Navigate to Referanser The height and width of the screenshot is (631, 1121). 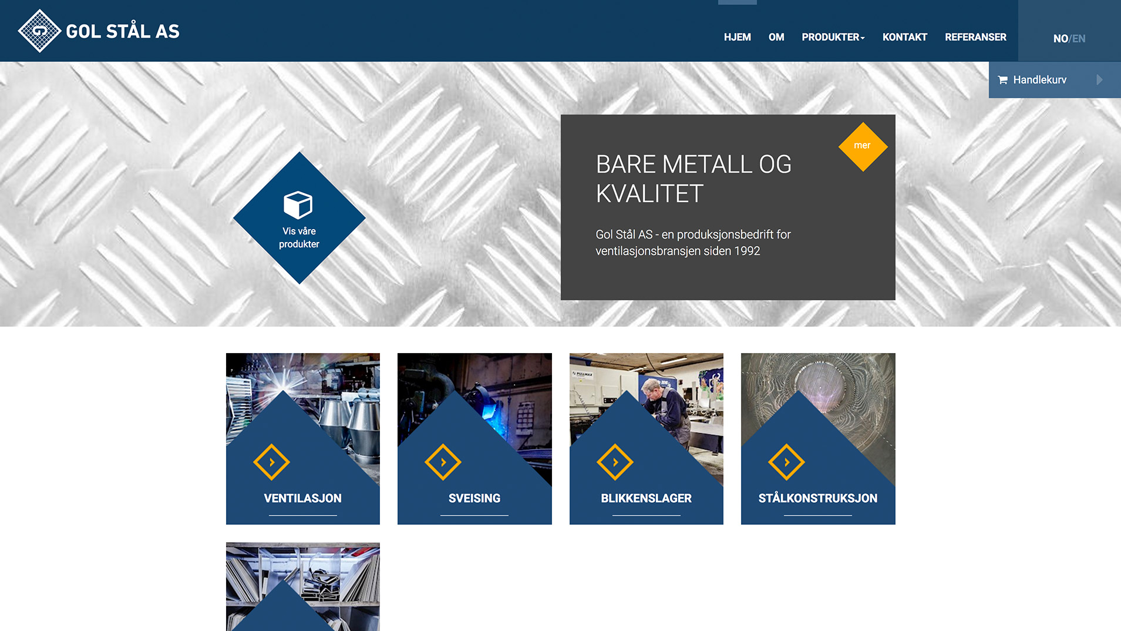click(x=975, y=37)
